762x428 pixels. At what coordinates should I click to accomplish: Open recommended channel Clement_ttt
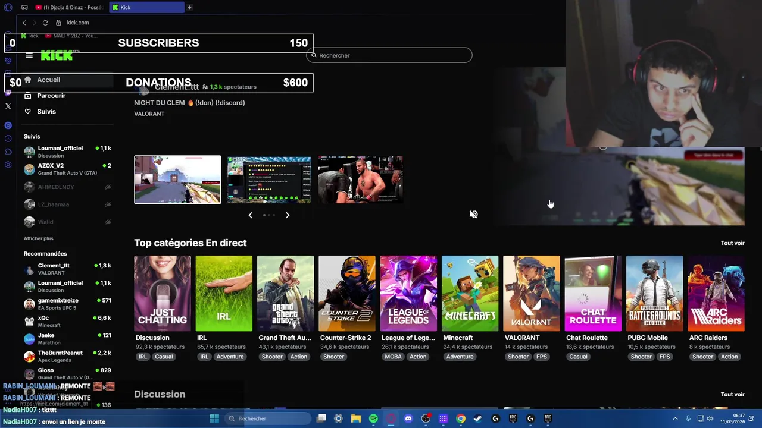67,269
